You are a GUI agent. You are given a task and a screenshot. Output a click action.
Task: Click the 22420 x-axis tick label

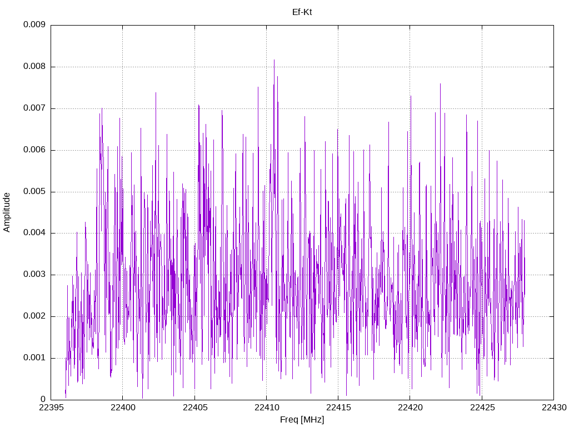tap(410, 408)
